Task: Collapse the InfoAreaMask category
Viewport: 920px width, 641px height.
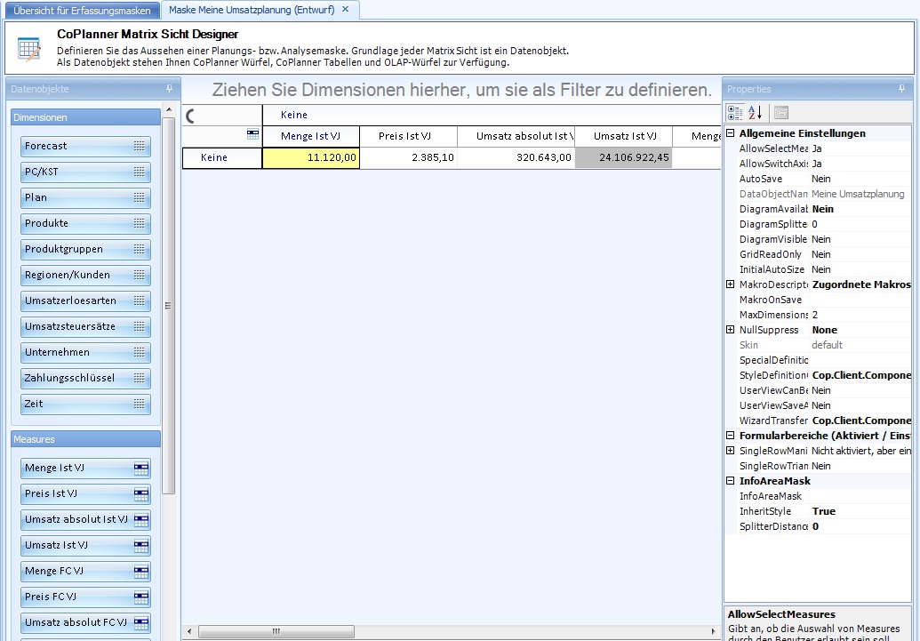Action: pos(731,480)
